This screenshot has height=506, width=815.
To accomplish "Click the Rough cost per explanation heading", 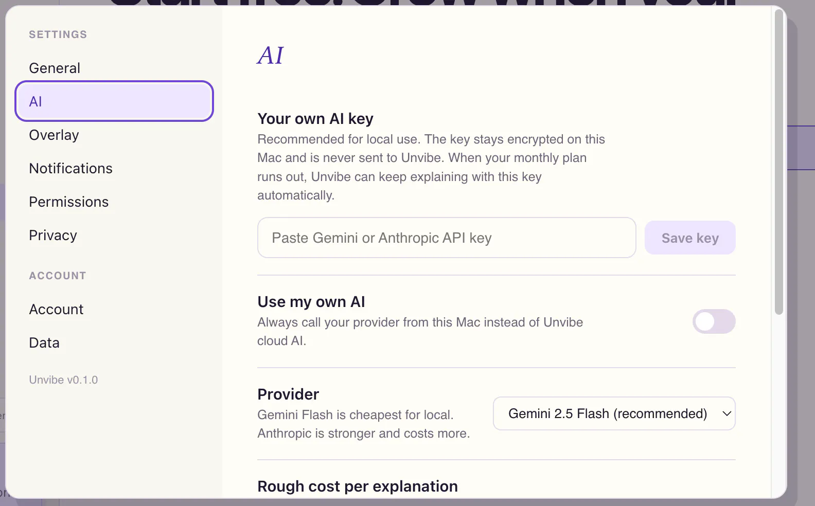I will 358,486.
